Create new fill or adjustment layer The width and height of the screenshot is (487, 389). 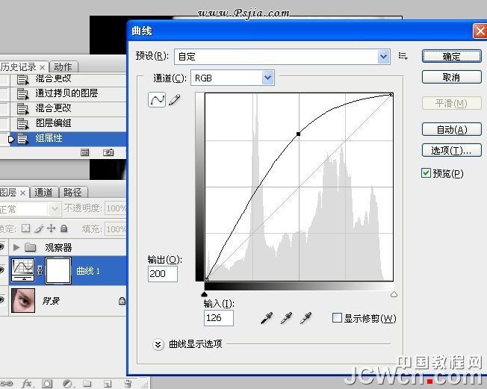click(67, 384)
